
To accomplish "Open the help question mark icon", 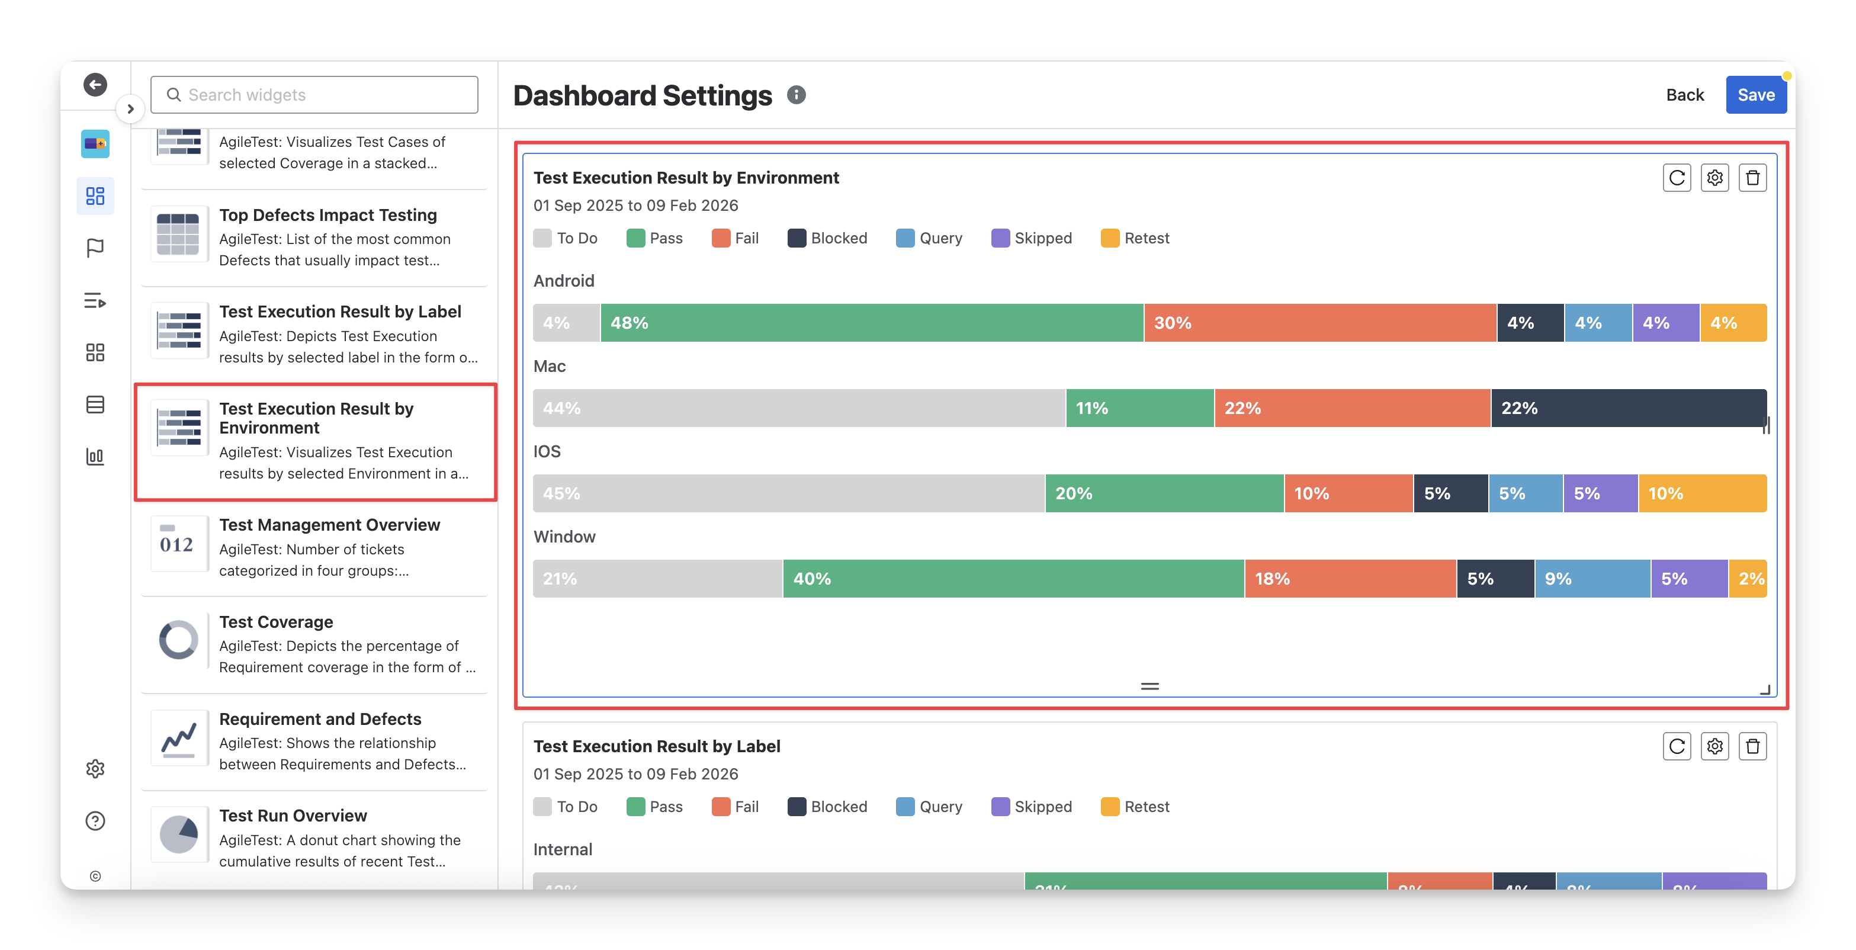I will click(x=95, y=821).
